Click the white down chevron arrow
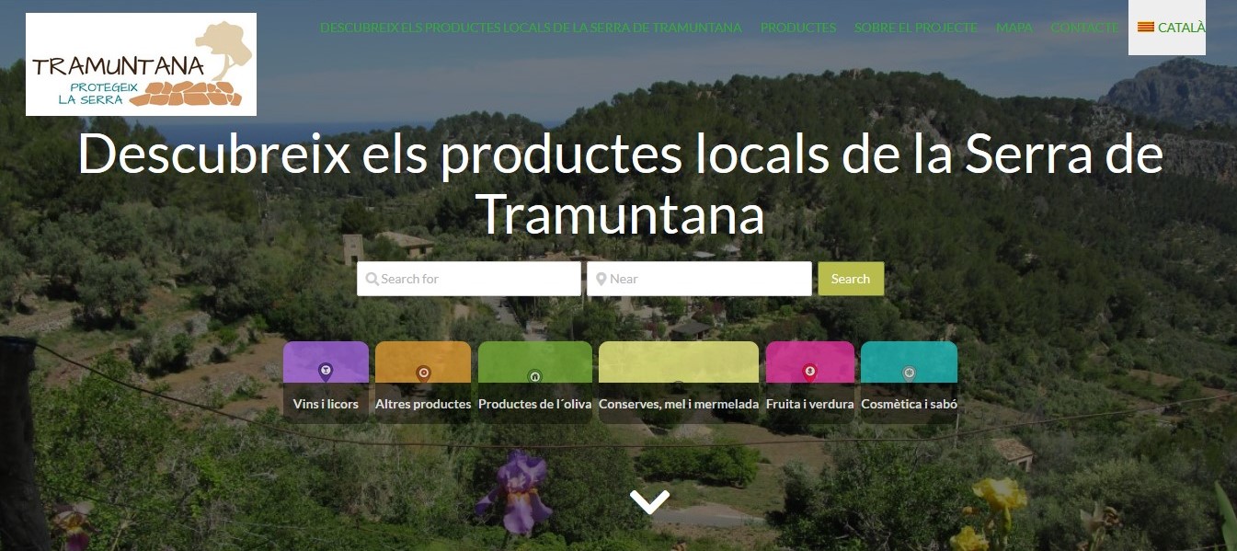This screenshot has height=551, width=1237. click(649, 501)
